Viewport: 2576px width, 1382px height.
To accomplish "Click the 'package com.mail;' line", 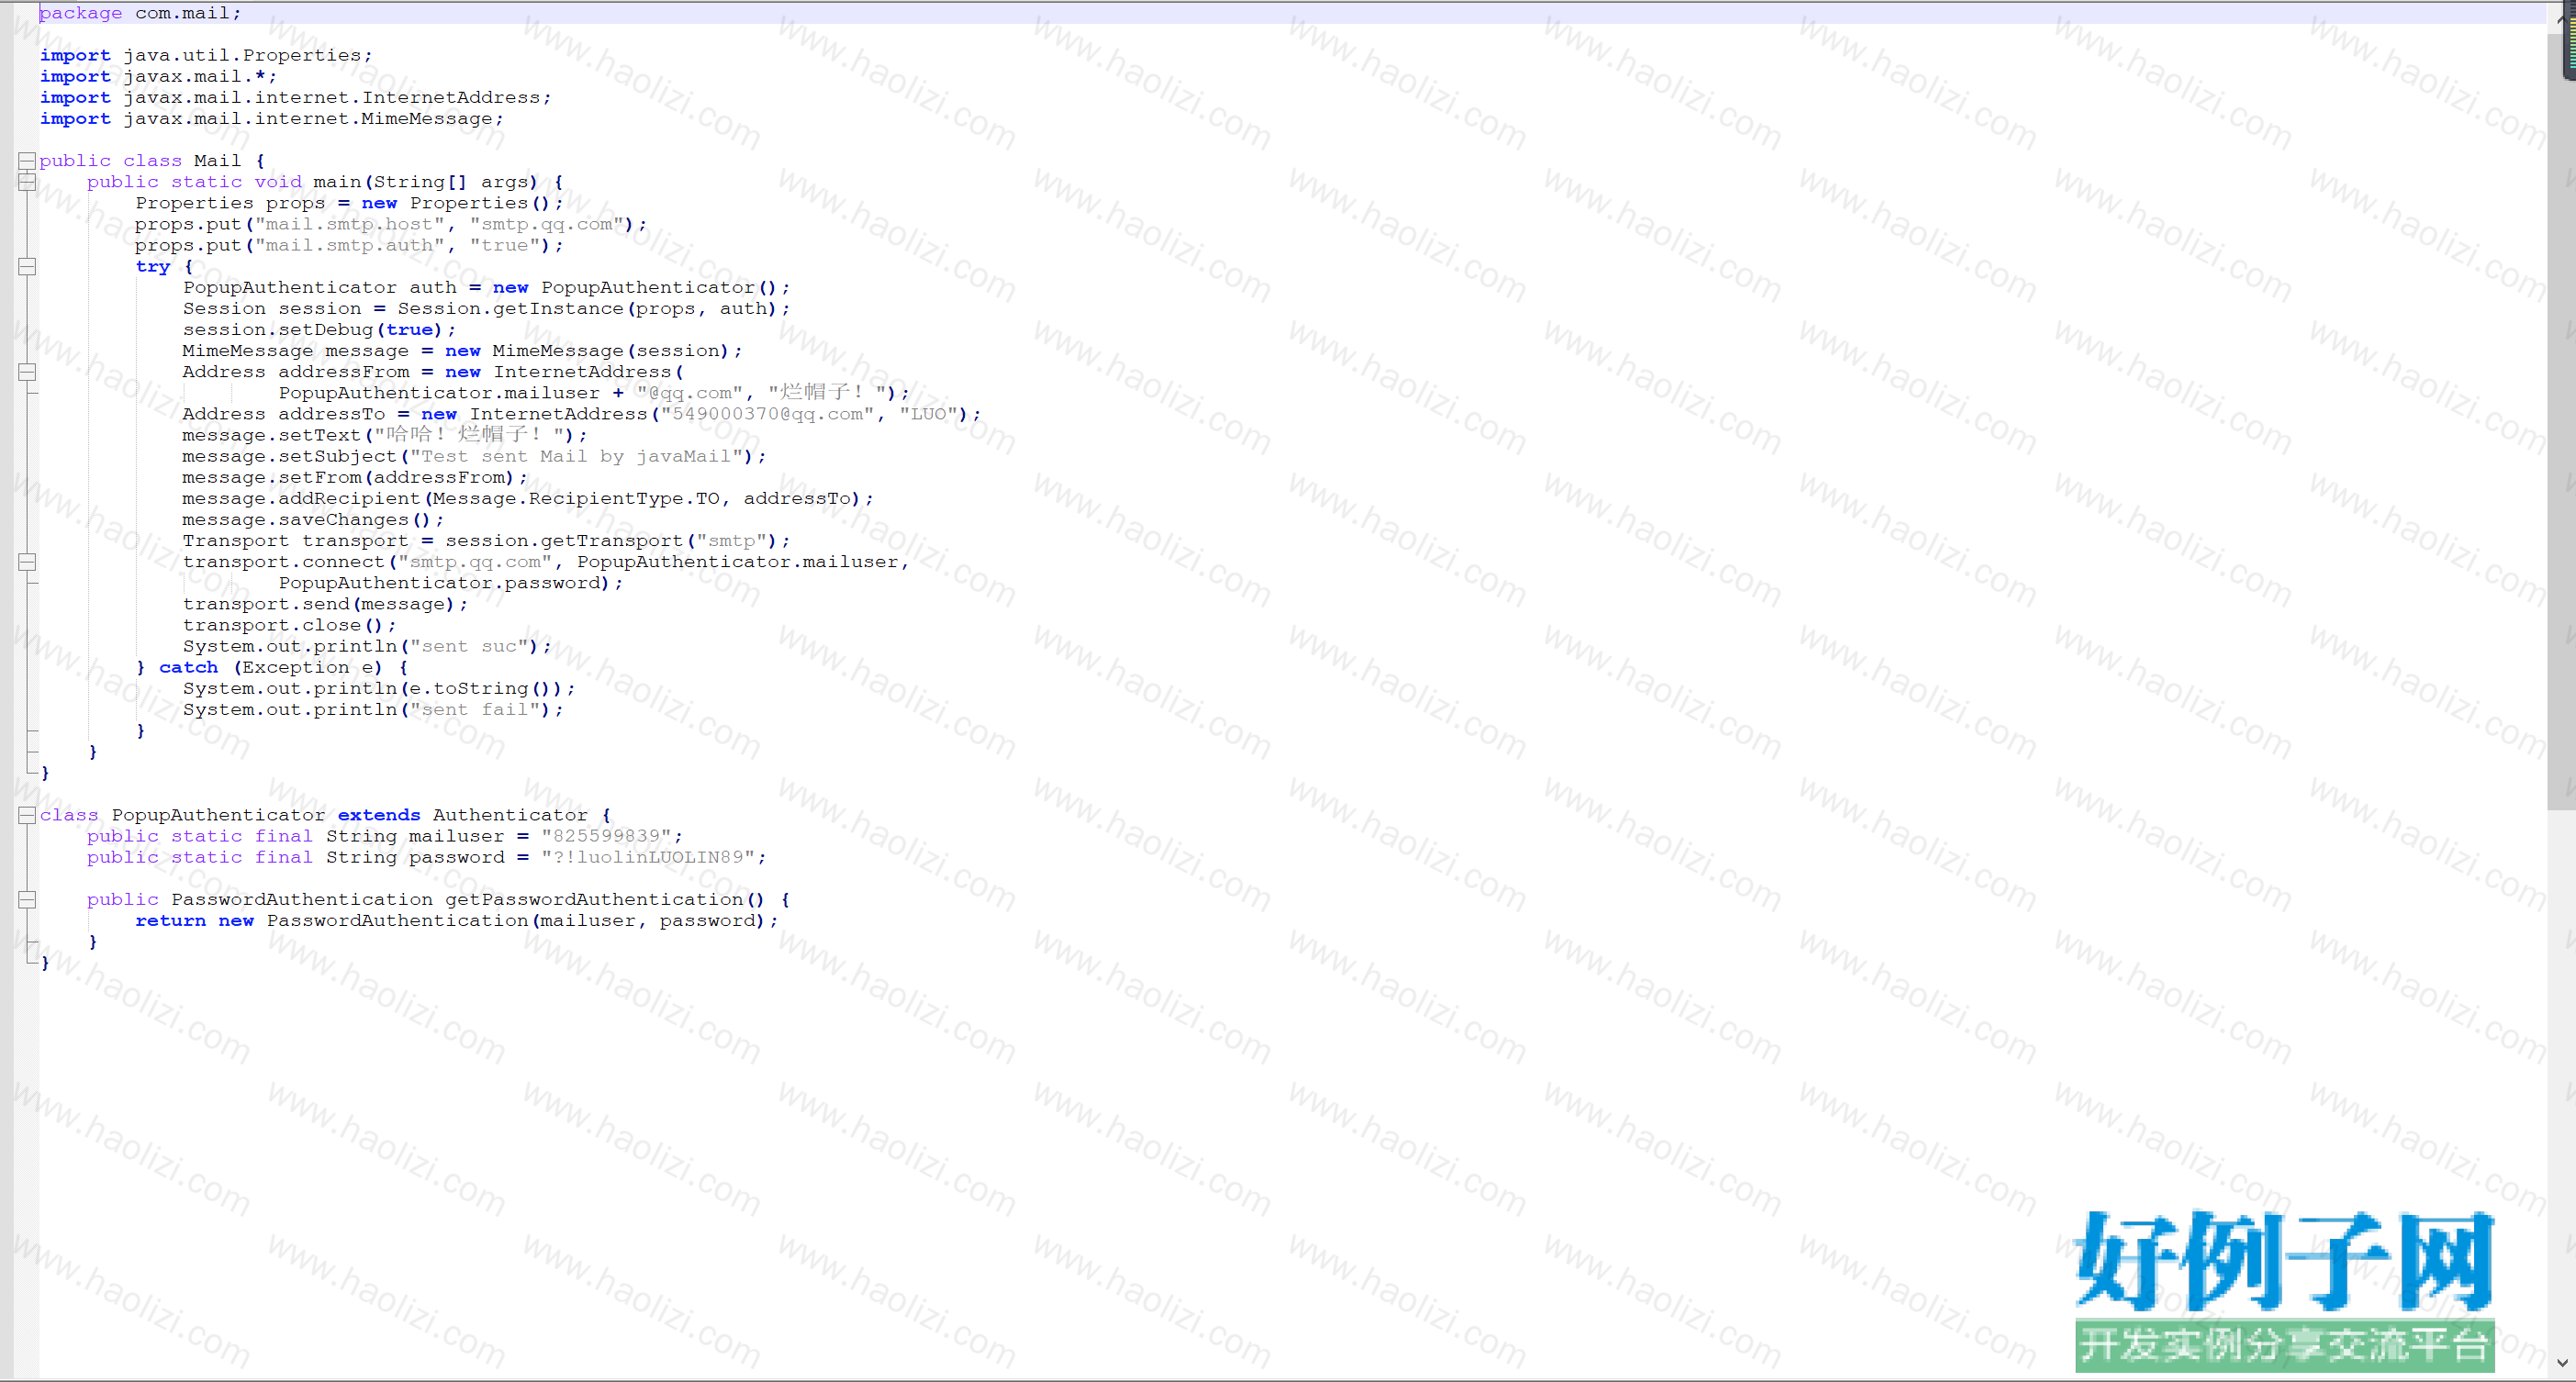I will 141,13.
